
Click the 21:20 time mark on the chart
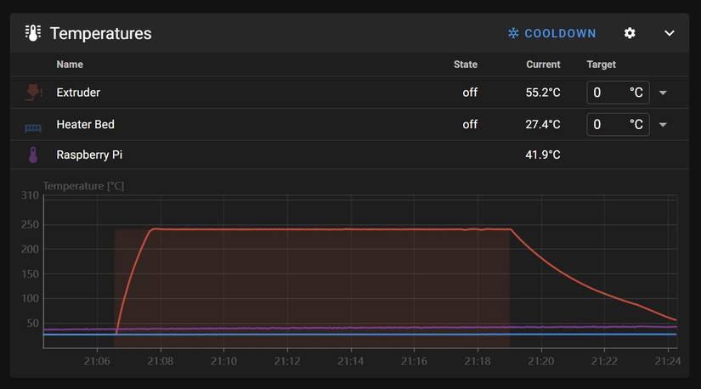[541, 361]
